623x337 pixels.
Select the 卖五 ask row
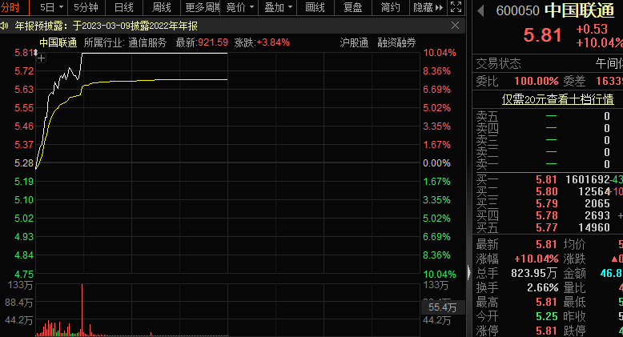click(549, 116)
